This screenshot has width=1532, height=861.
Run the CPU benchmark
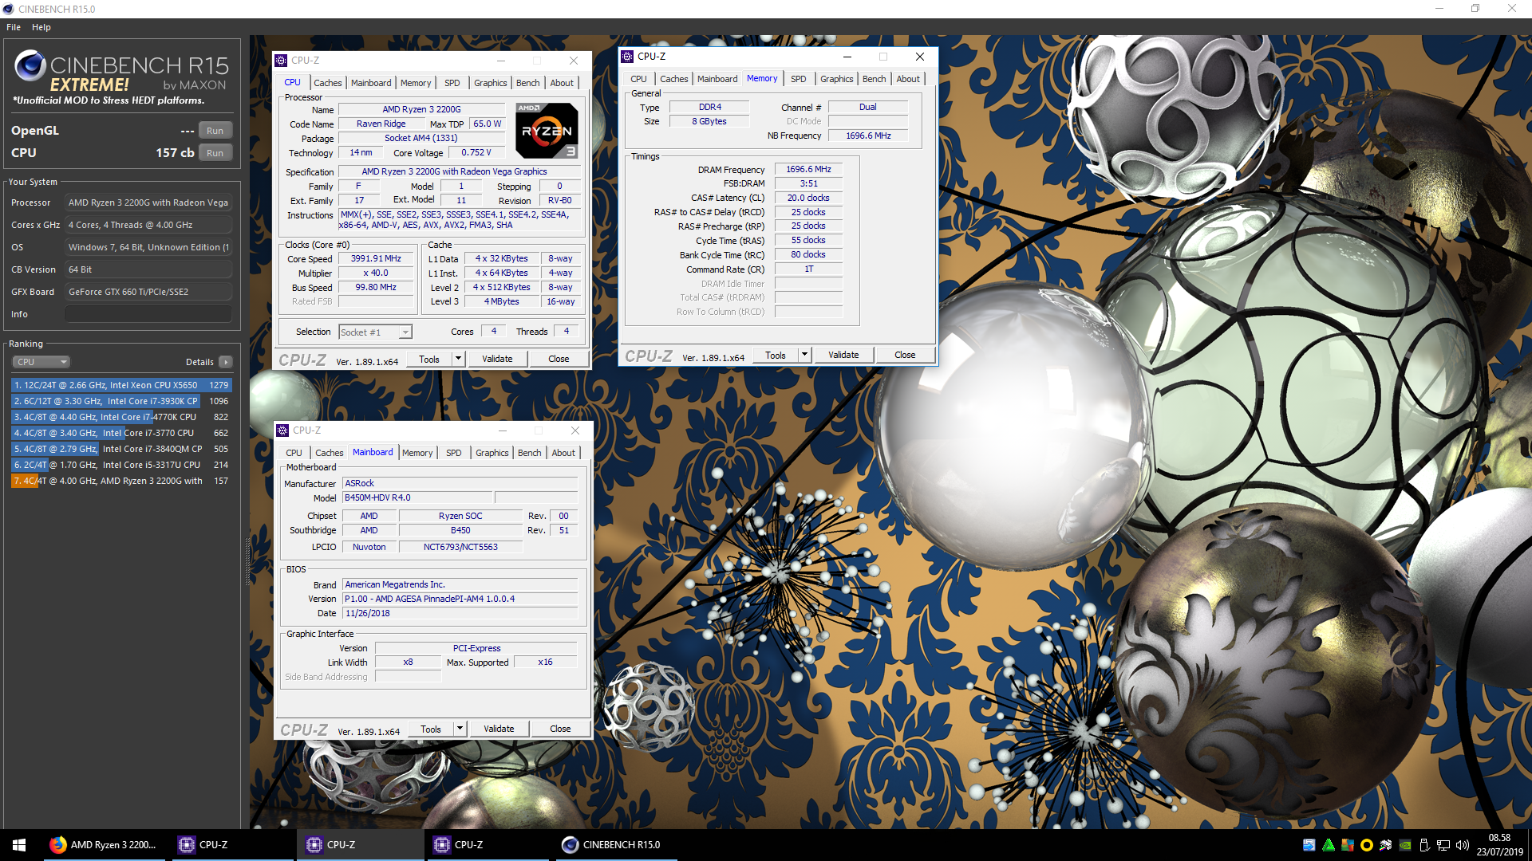point(215,153)
